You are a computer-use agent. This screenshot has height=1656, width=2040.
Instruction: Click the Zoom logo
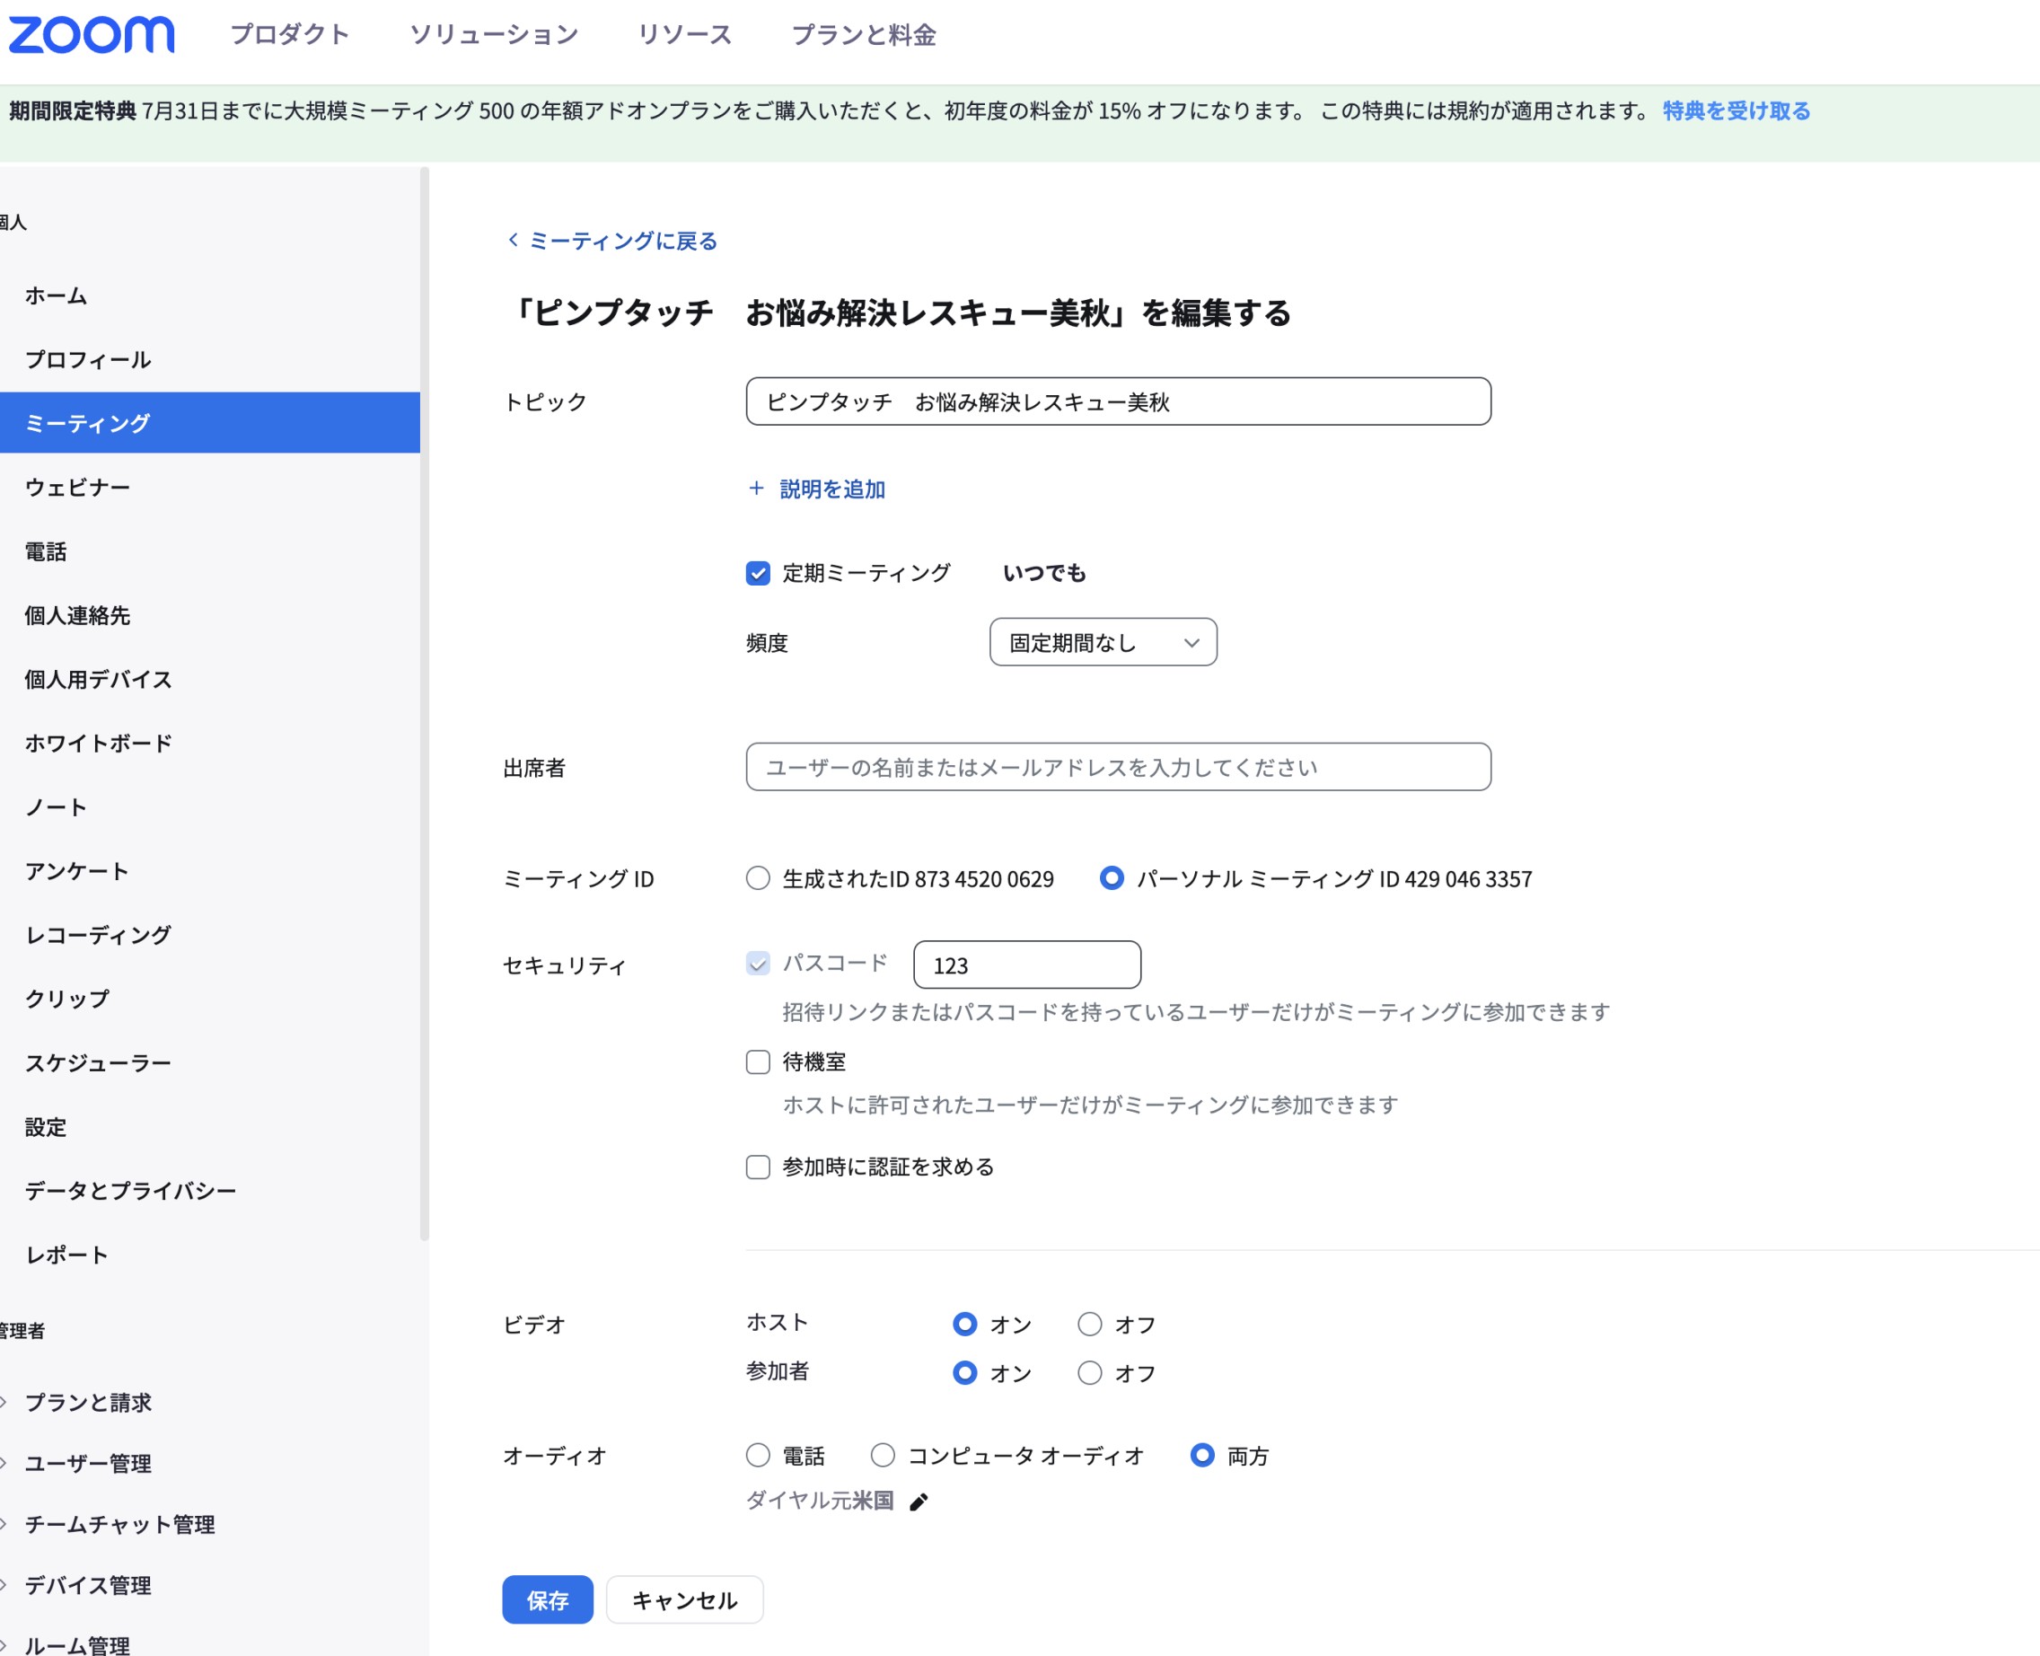click(x=92, y=34)
